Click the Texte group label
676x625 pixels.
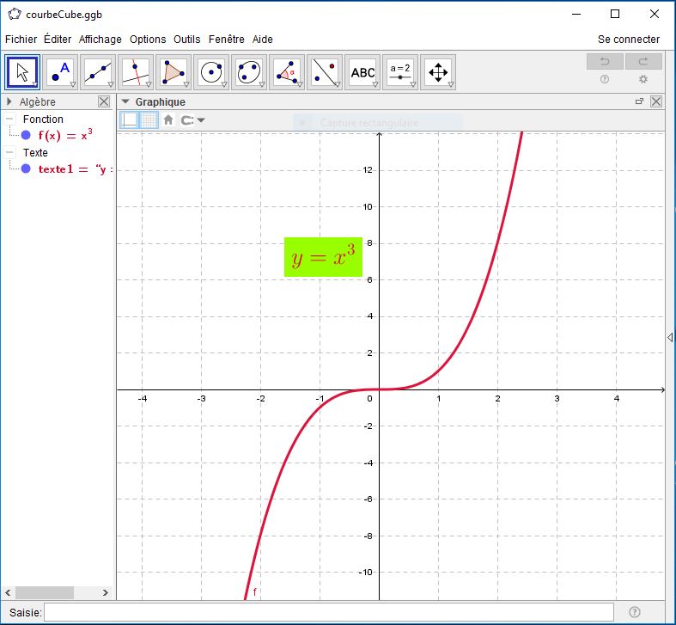tap(35, 152)
